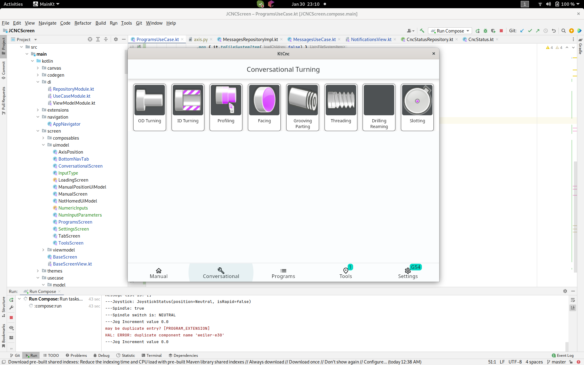
Task: Open Run Compose configuration dropdown
Action: [x=450, y=31]
